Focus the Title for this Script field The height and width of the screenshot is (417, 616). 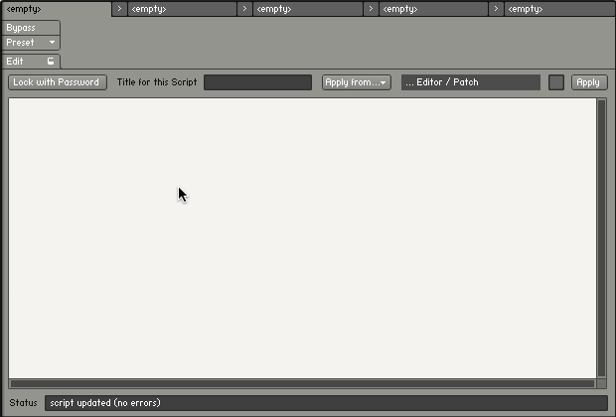(257, 82)
